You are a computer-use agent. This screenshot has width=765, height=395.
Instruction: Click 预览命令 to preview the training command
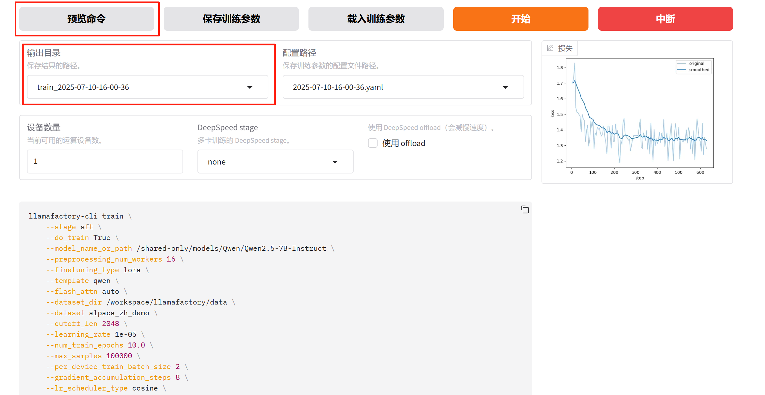pos(87,19)
